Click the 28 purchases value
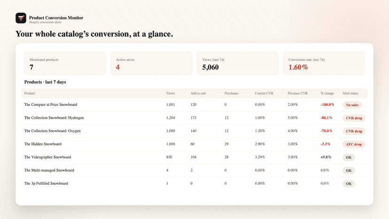Viewport: 389px width, 219px height. (x=226, y=157)
